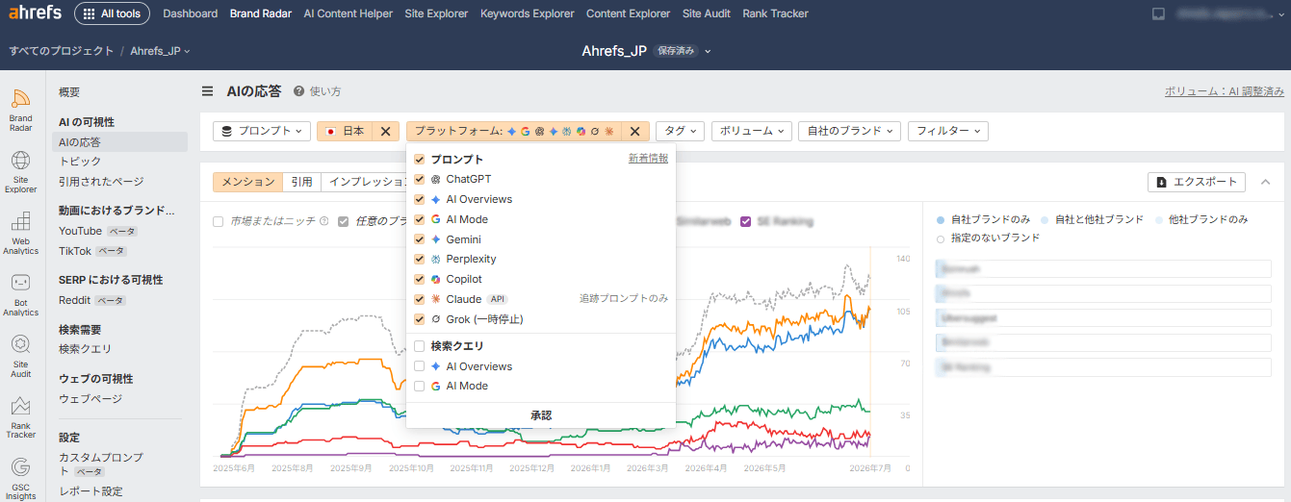This screenshot has width=1291, height=502.
Task: Open レポート設定 in sidebar
Action: 90,491
